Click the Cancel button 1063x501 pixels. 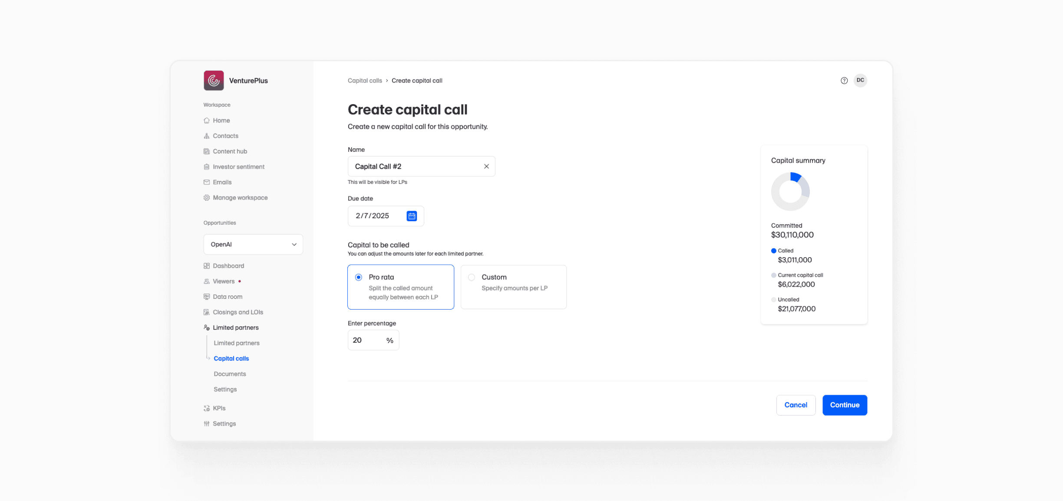point(796,405)
